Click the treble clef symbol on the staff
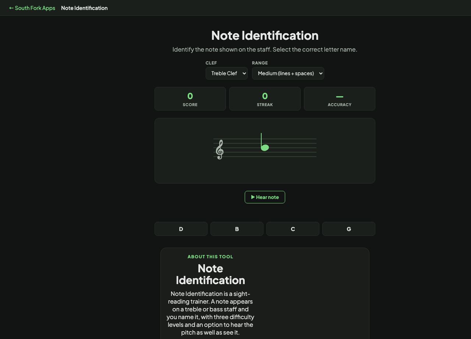The image size is (471, 339). 219,149
